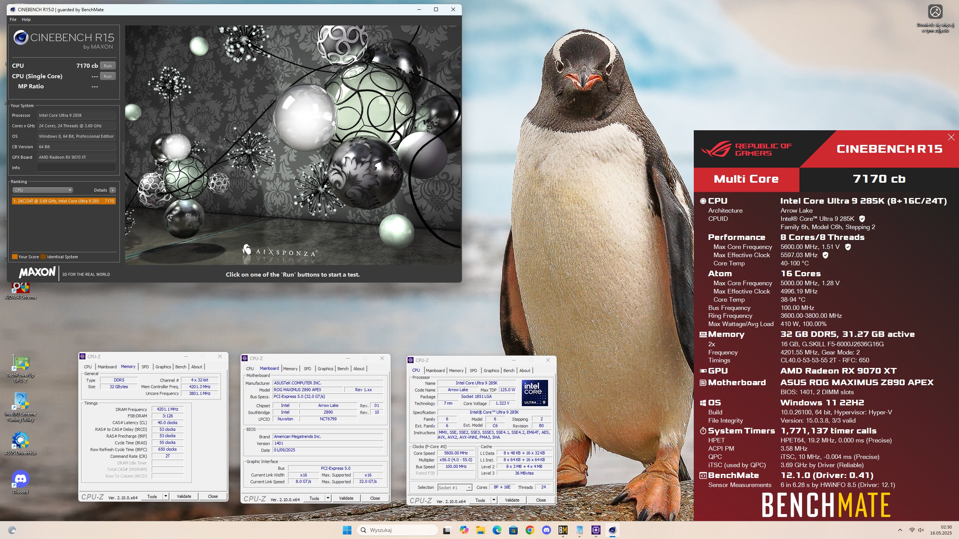Launch Microsoft Edge from the taskbar
This screenshot has height=539, width=959.
497,530
